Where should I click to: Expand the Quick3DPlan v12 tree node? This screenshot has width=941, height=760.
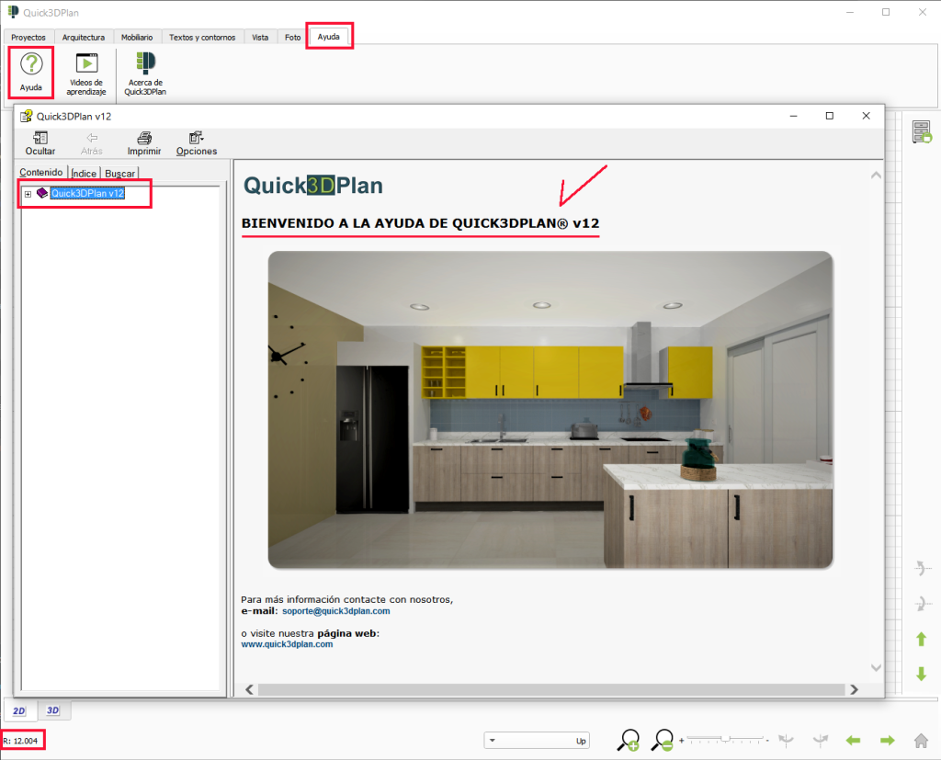[x=28, y=194]
